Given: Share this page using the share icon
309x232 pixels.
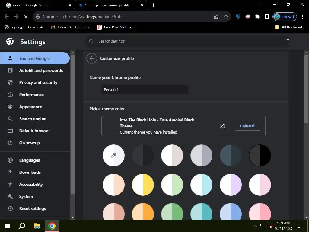Looking at the screenshot, I should pyautogui.click(x=216, y=17).
